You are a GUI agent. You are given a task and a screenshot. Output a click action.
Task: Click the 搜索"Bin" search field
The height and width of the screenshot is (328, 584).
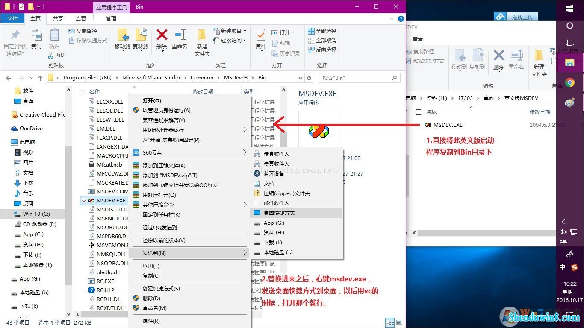pyautogui.click(x=360, y=78)
